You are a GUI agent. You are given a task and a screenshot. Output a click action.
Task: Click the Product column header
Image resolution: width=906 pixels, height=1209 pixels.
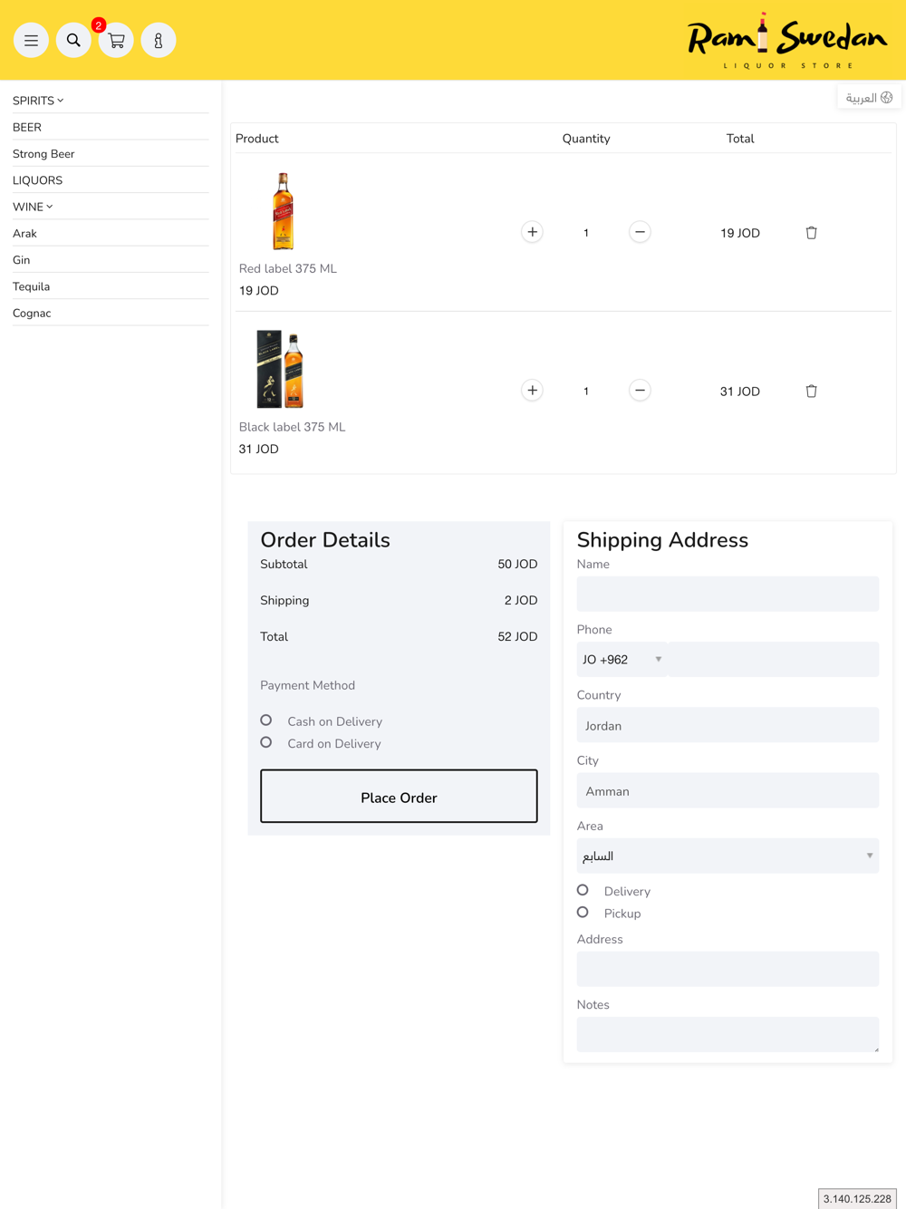257,139
